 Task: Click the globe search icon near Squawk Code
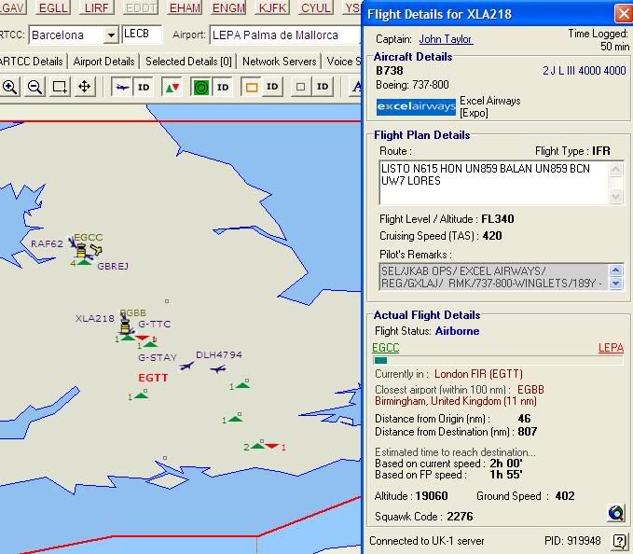pyautogui.click(x=615, y=512)
